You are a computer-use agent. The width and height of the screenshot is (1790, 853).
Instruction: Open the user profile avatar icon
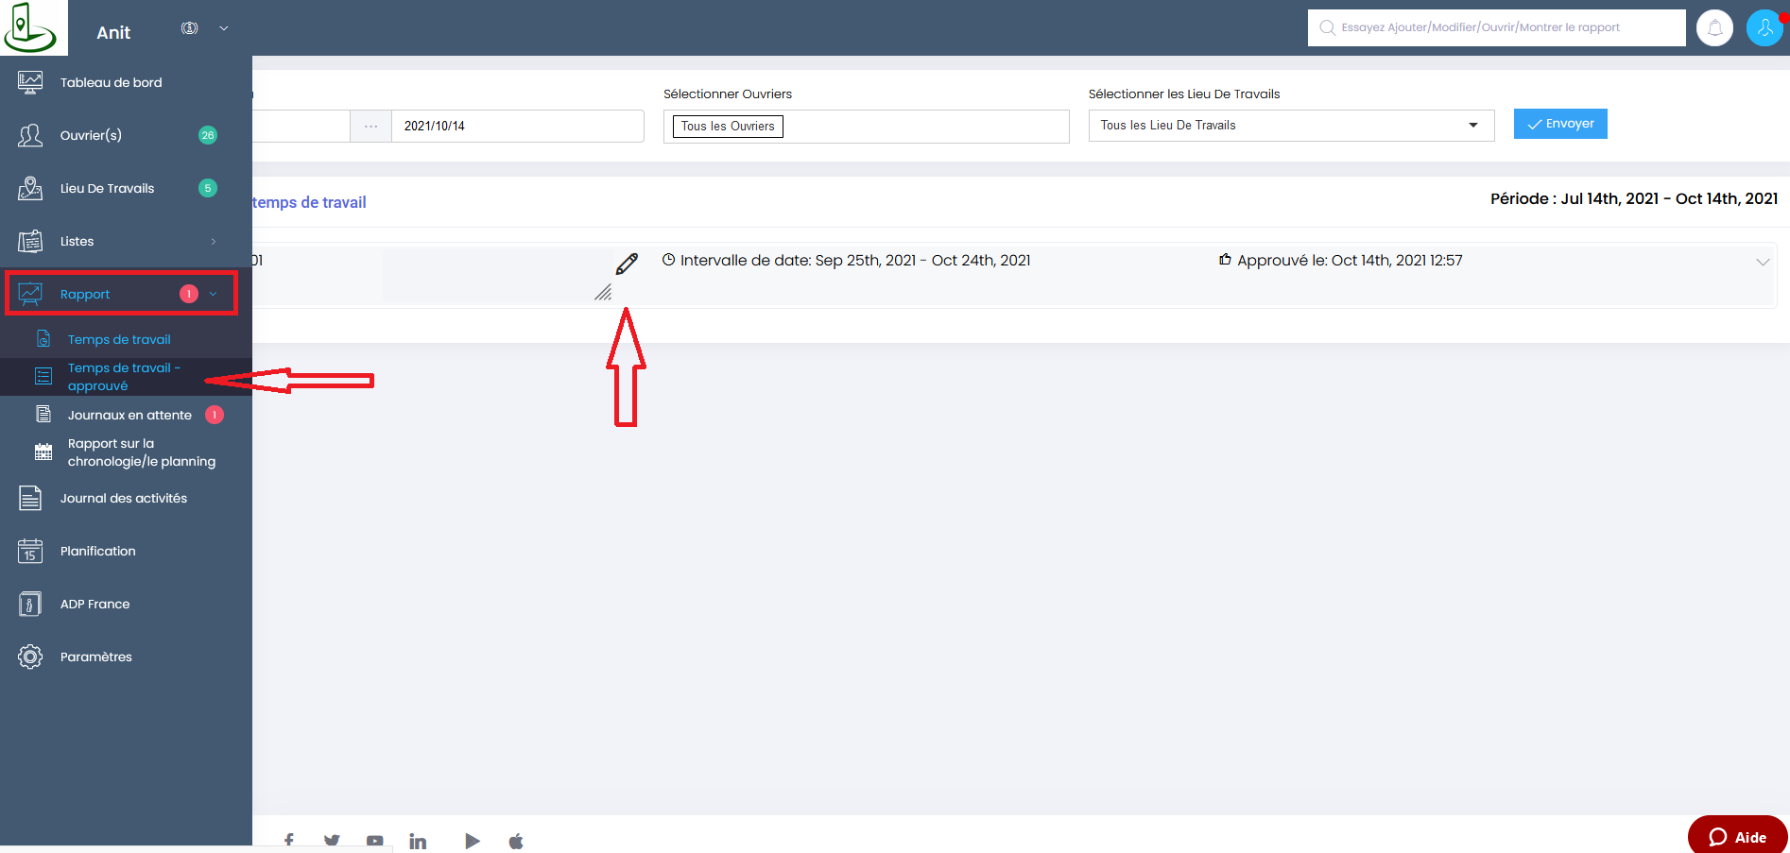pyautogui.click(x=1764, y=28)
